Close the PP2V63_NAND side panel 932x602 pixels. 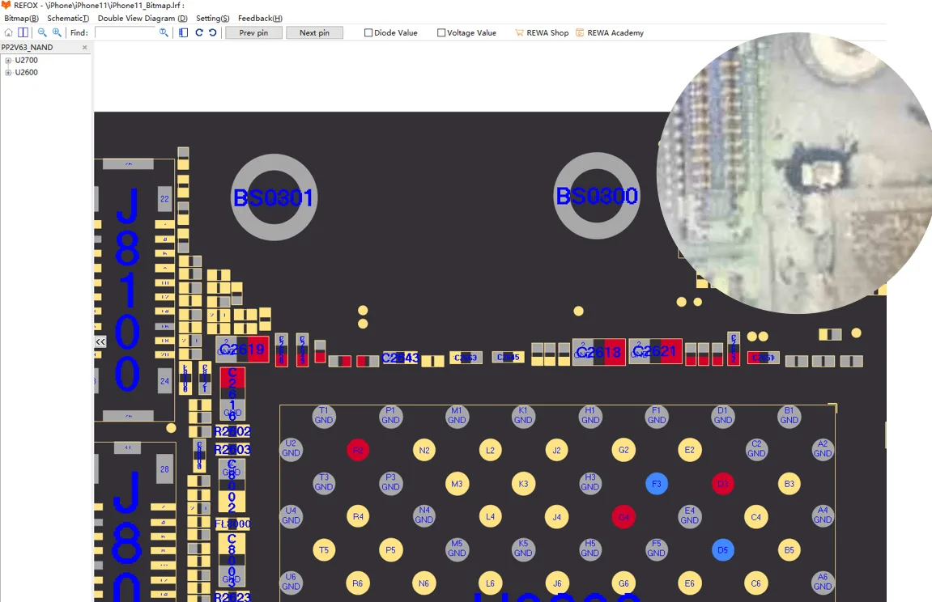pos(84,48)
